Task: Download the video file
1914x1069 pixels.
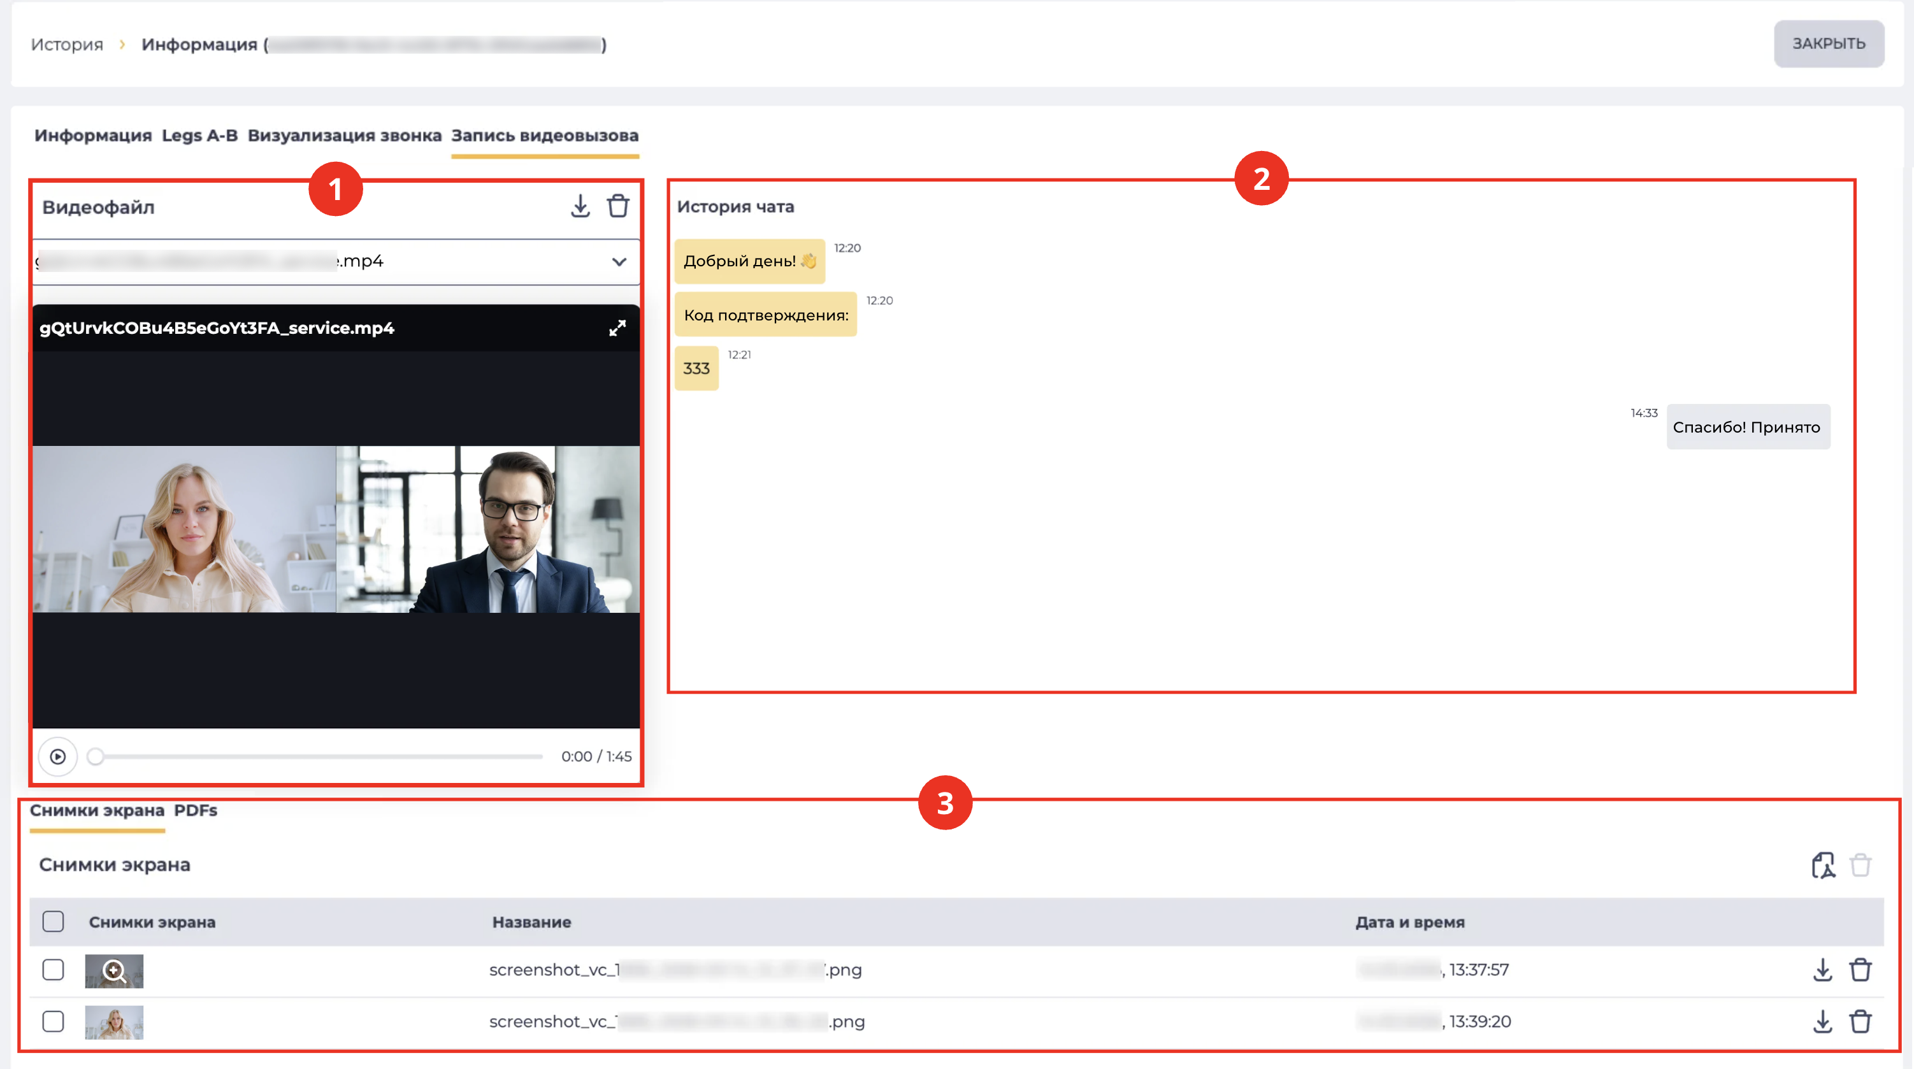Action: click(x=580, y=206)
